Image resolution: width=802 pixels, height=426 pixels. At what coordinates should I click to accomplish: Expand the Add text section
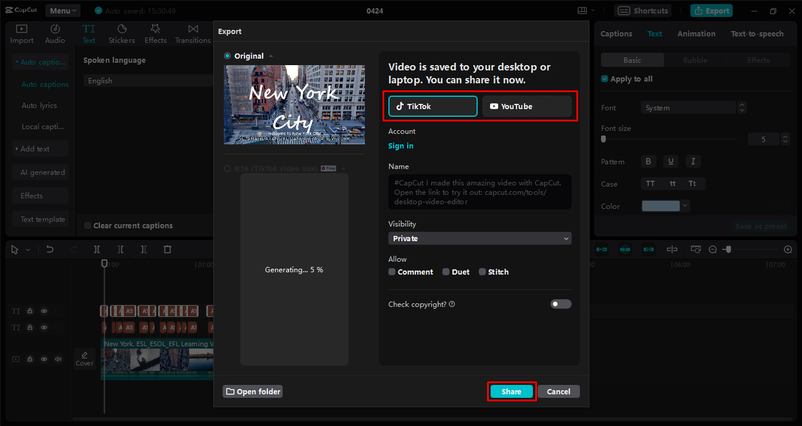point(41,149)
